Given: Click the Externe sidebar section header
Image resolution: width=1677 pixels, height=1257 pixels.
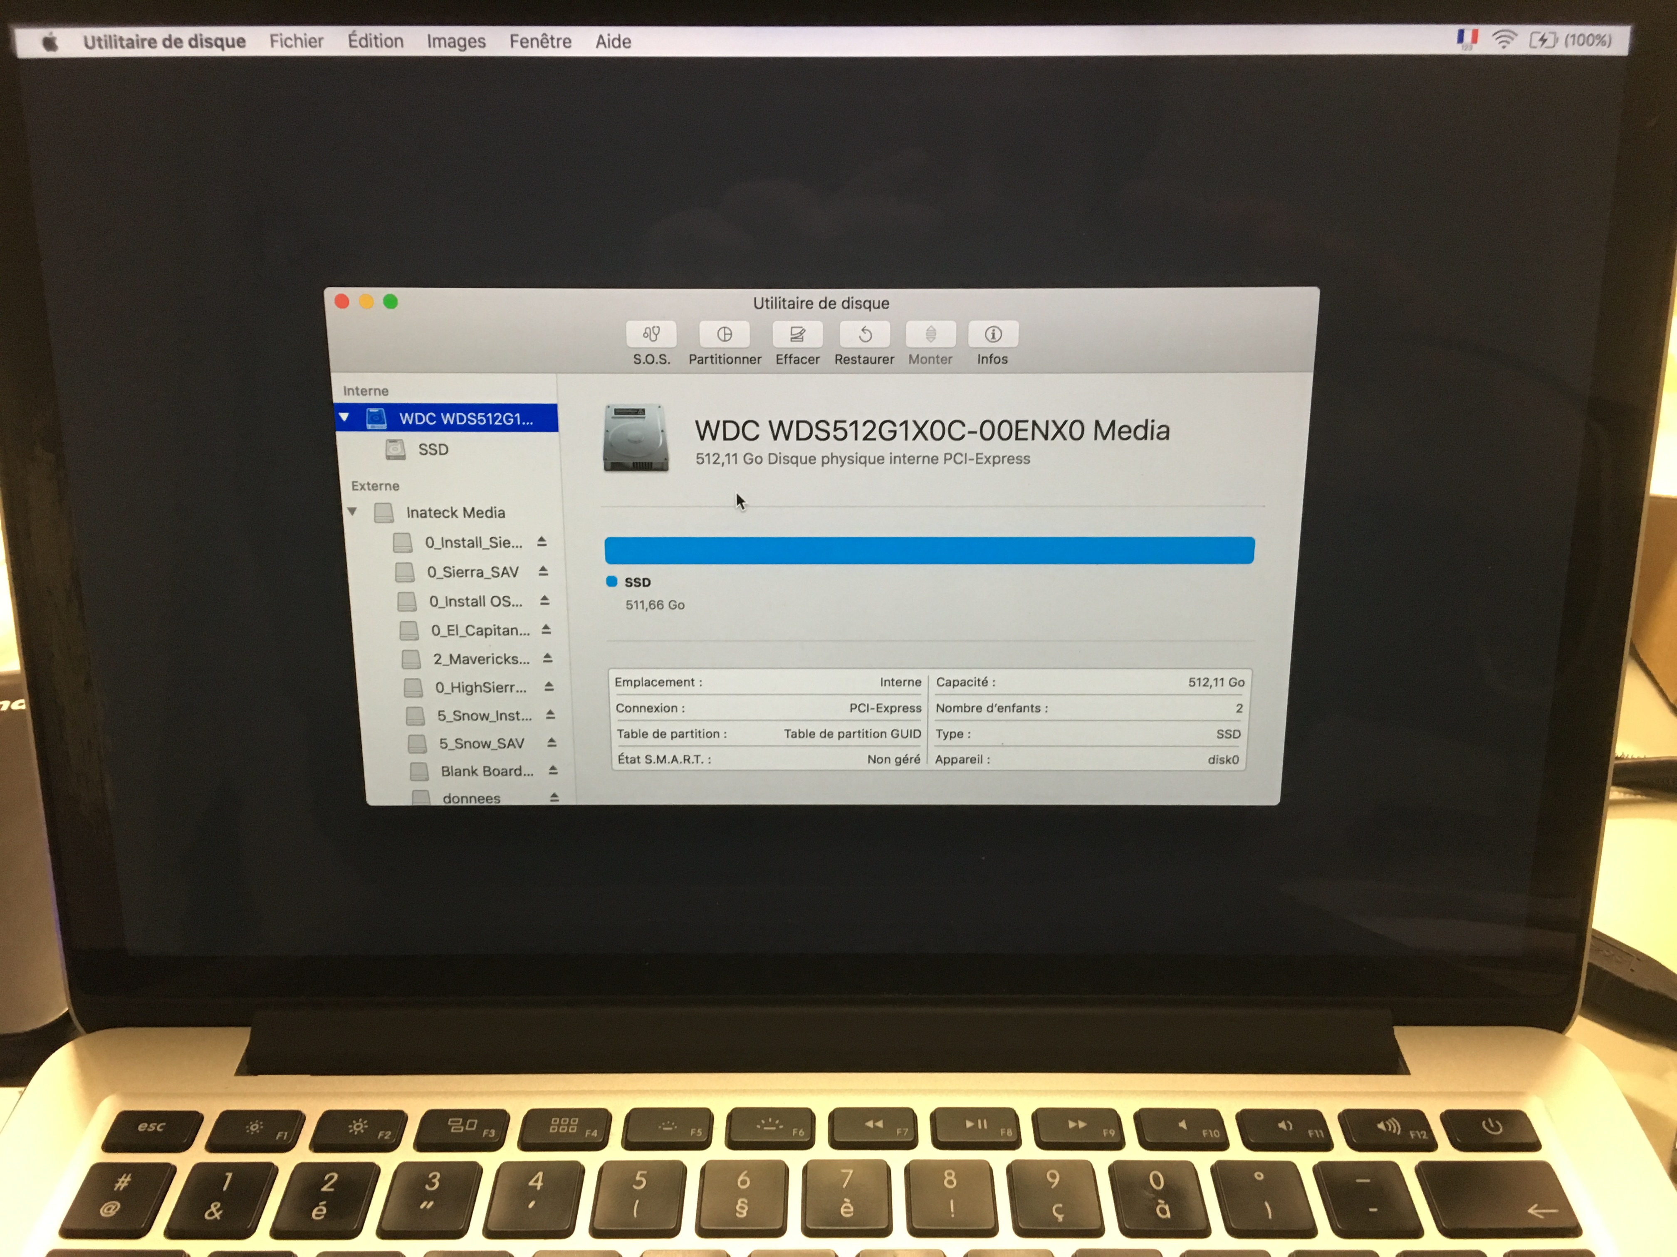Looking at the screenshot, I should [374, 486].
